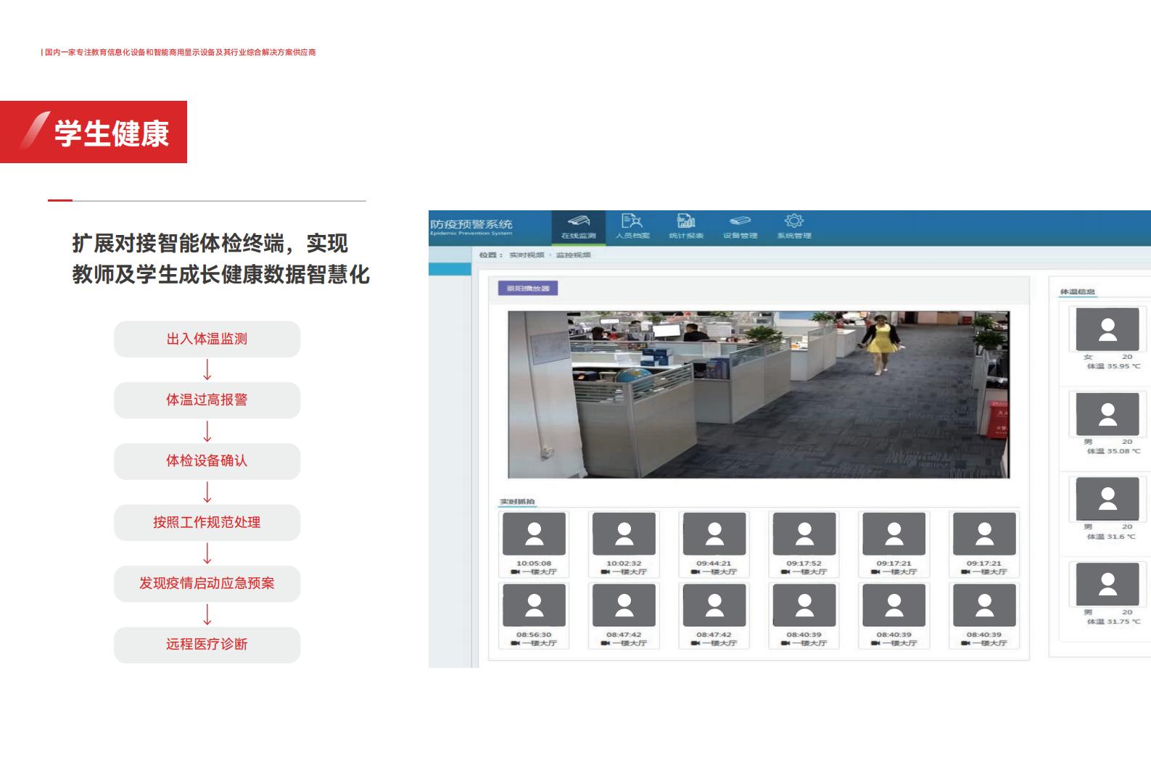
Task: Open the snapshot taken at 08:56:30
Action: tap(534, 615)
